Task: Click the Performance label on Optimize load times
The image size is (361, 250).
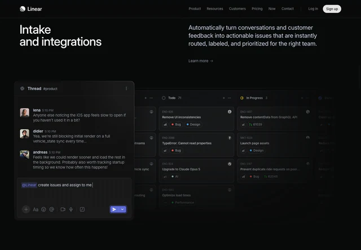Action: click(183, 203)
